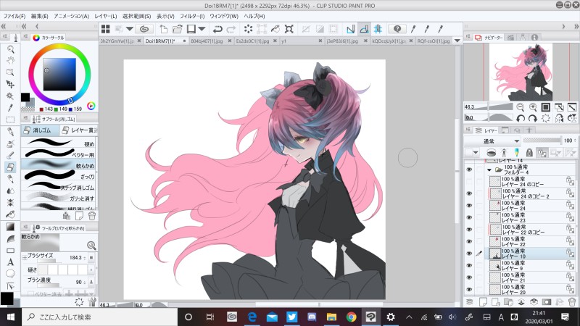Select the Fill bucket tool
Viewport: 580px width, 326px height.
tap(10, 214)
